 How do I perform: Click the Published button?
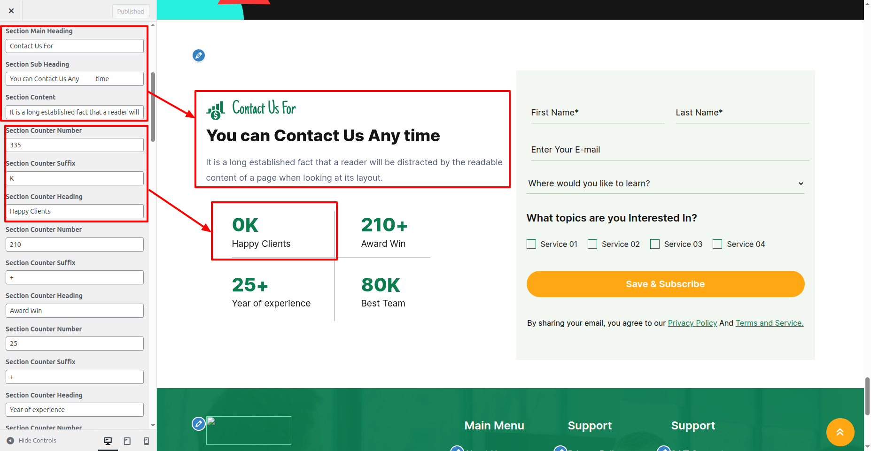[x=131, y=11]
